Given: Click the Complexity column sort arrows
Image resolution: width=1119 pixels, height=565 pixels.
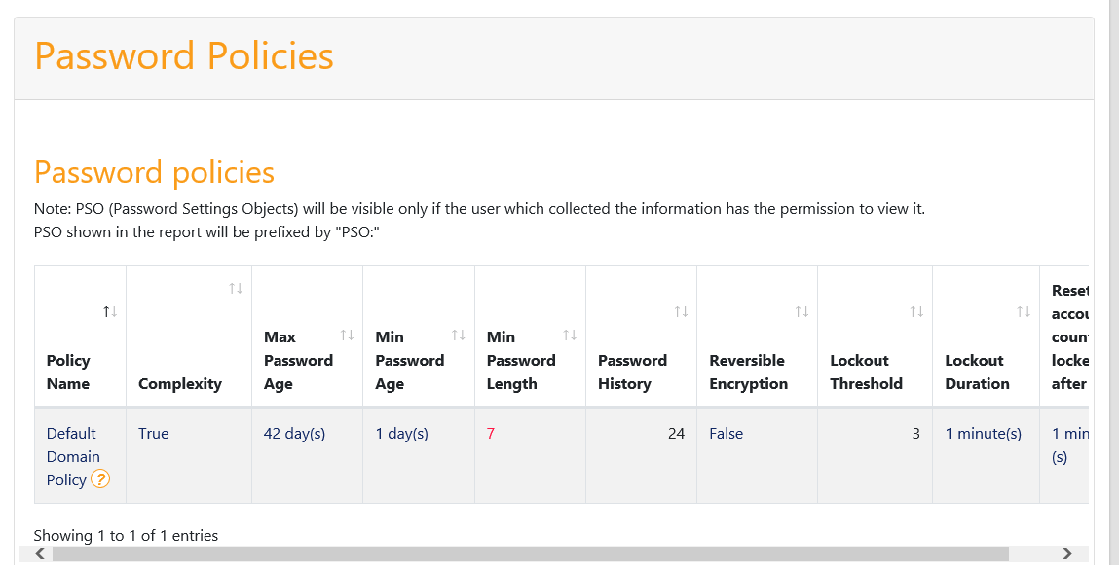Looking at the screenshot, I should coord(236,288).
